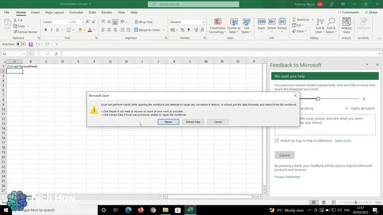Switch to the Insert tab
Image resolution: width=383 pixels, height=215 pixels.
(x=35, y=12)
